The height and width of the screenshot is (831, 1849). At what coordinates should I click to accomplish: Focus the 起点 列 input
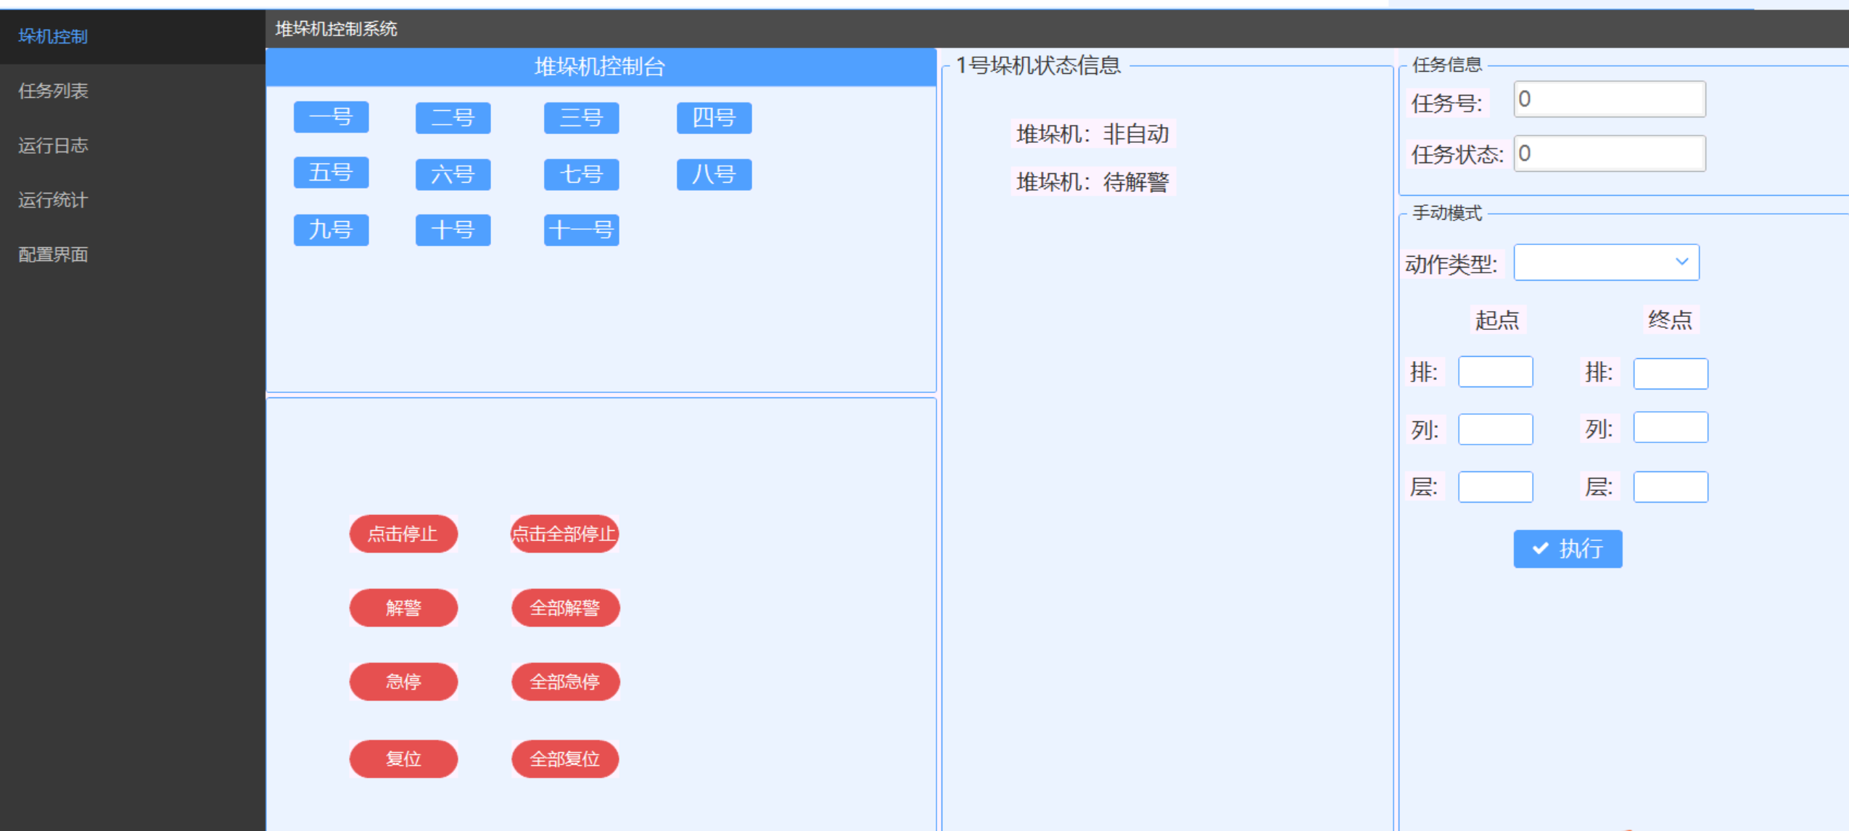coord(1496,429)
